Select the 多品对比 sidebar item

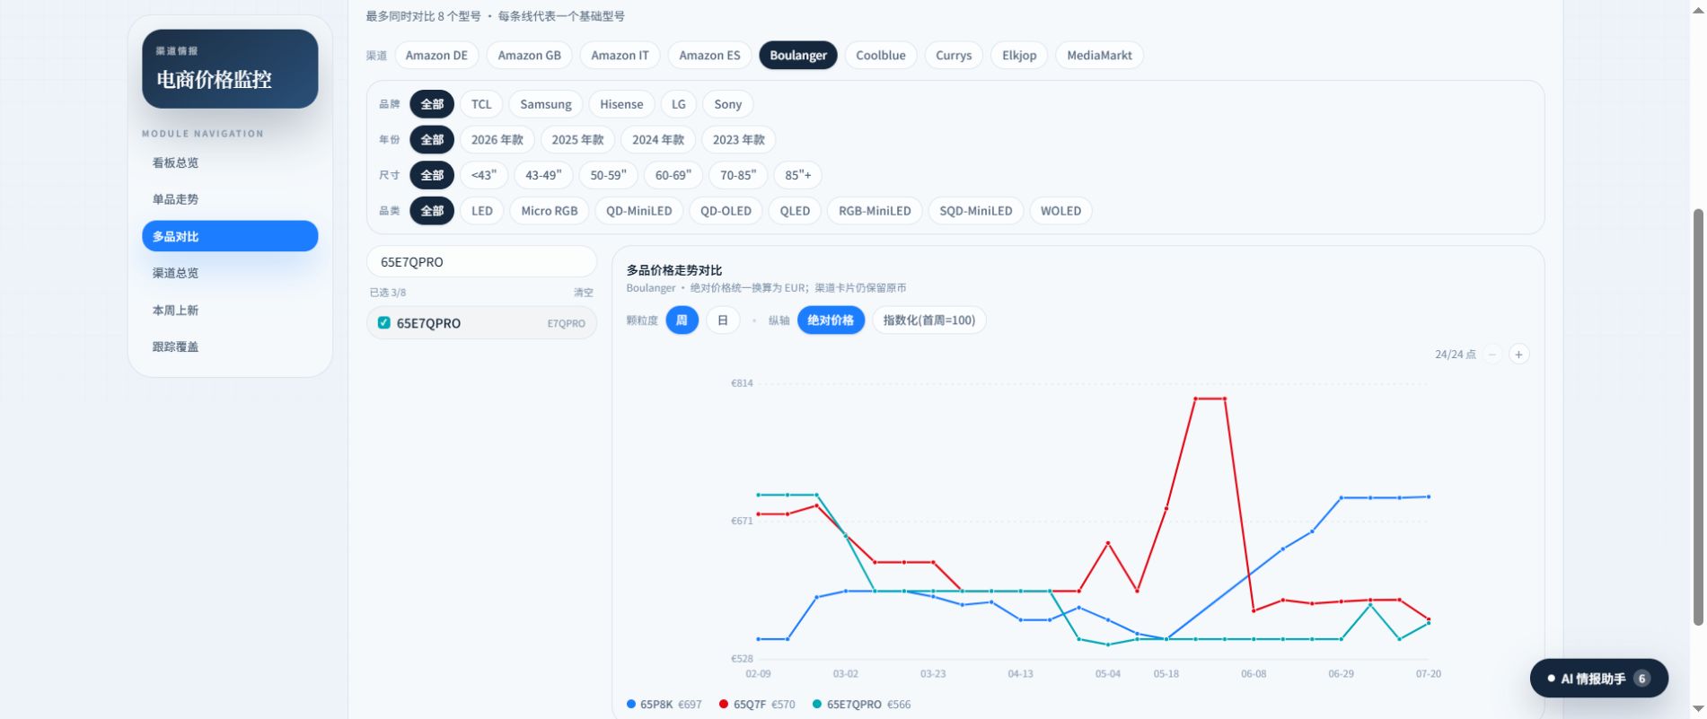(x=230, y=236)
